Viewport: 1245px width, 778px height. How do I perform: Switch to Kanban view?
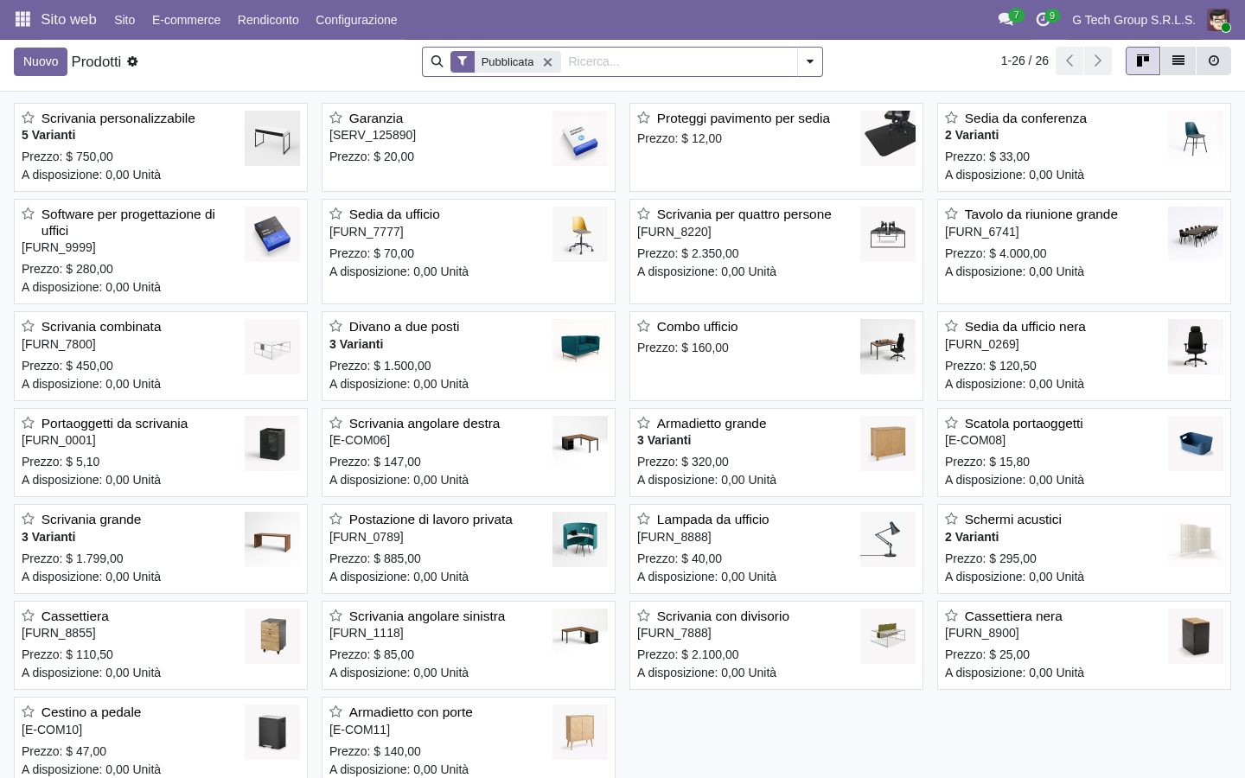click(x=1143, y=61)
